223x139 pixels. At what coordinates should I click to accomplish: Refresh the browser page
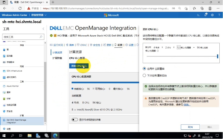[x=20, y=9]
